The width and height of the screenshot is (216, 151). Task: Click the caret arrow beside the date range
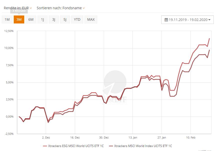point(209,20)
